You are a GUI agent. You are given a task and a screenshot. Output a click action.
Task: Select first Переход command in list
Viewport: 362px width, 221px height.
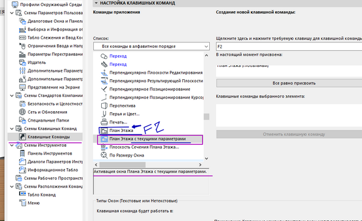[x=118, y=56]
